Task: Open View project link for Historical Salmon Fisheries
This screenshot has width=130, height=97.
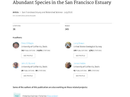Action: (x=52, y=96)
